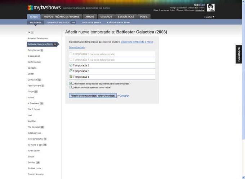Click 'añade una temporada a mano' link
This screenshot has height=179, width=245.
(137, 42)
